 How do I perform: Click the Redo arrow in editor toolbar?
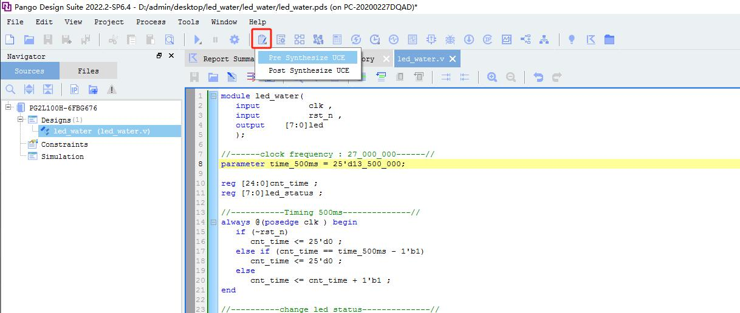(x=557, y=77)
